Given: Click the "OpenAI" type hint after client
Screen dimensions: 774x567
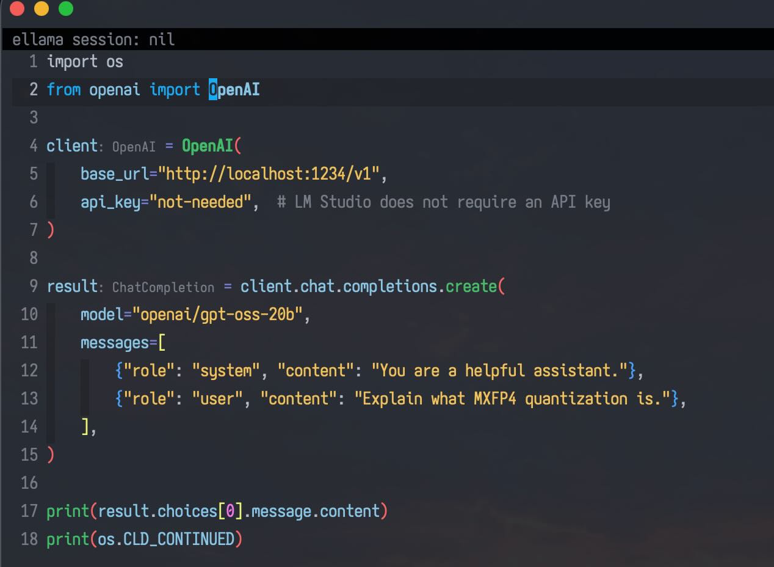Looking at the screenshot, I should click(134, 147).
